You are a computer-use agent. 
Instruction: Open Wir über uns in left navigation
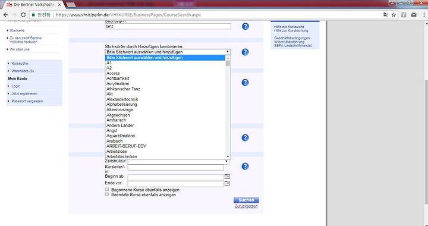pos(20,49)
